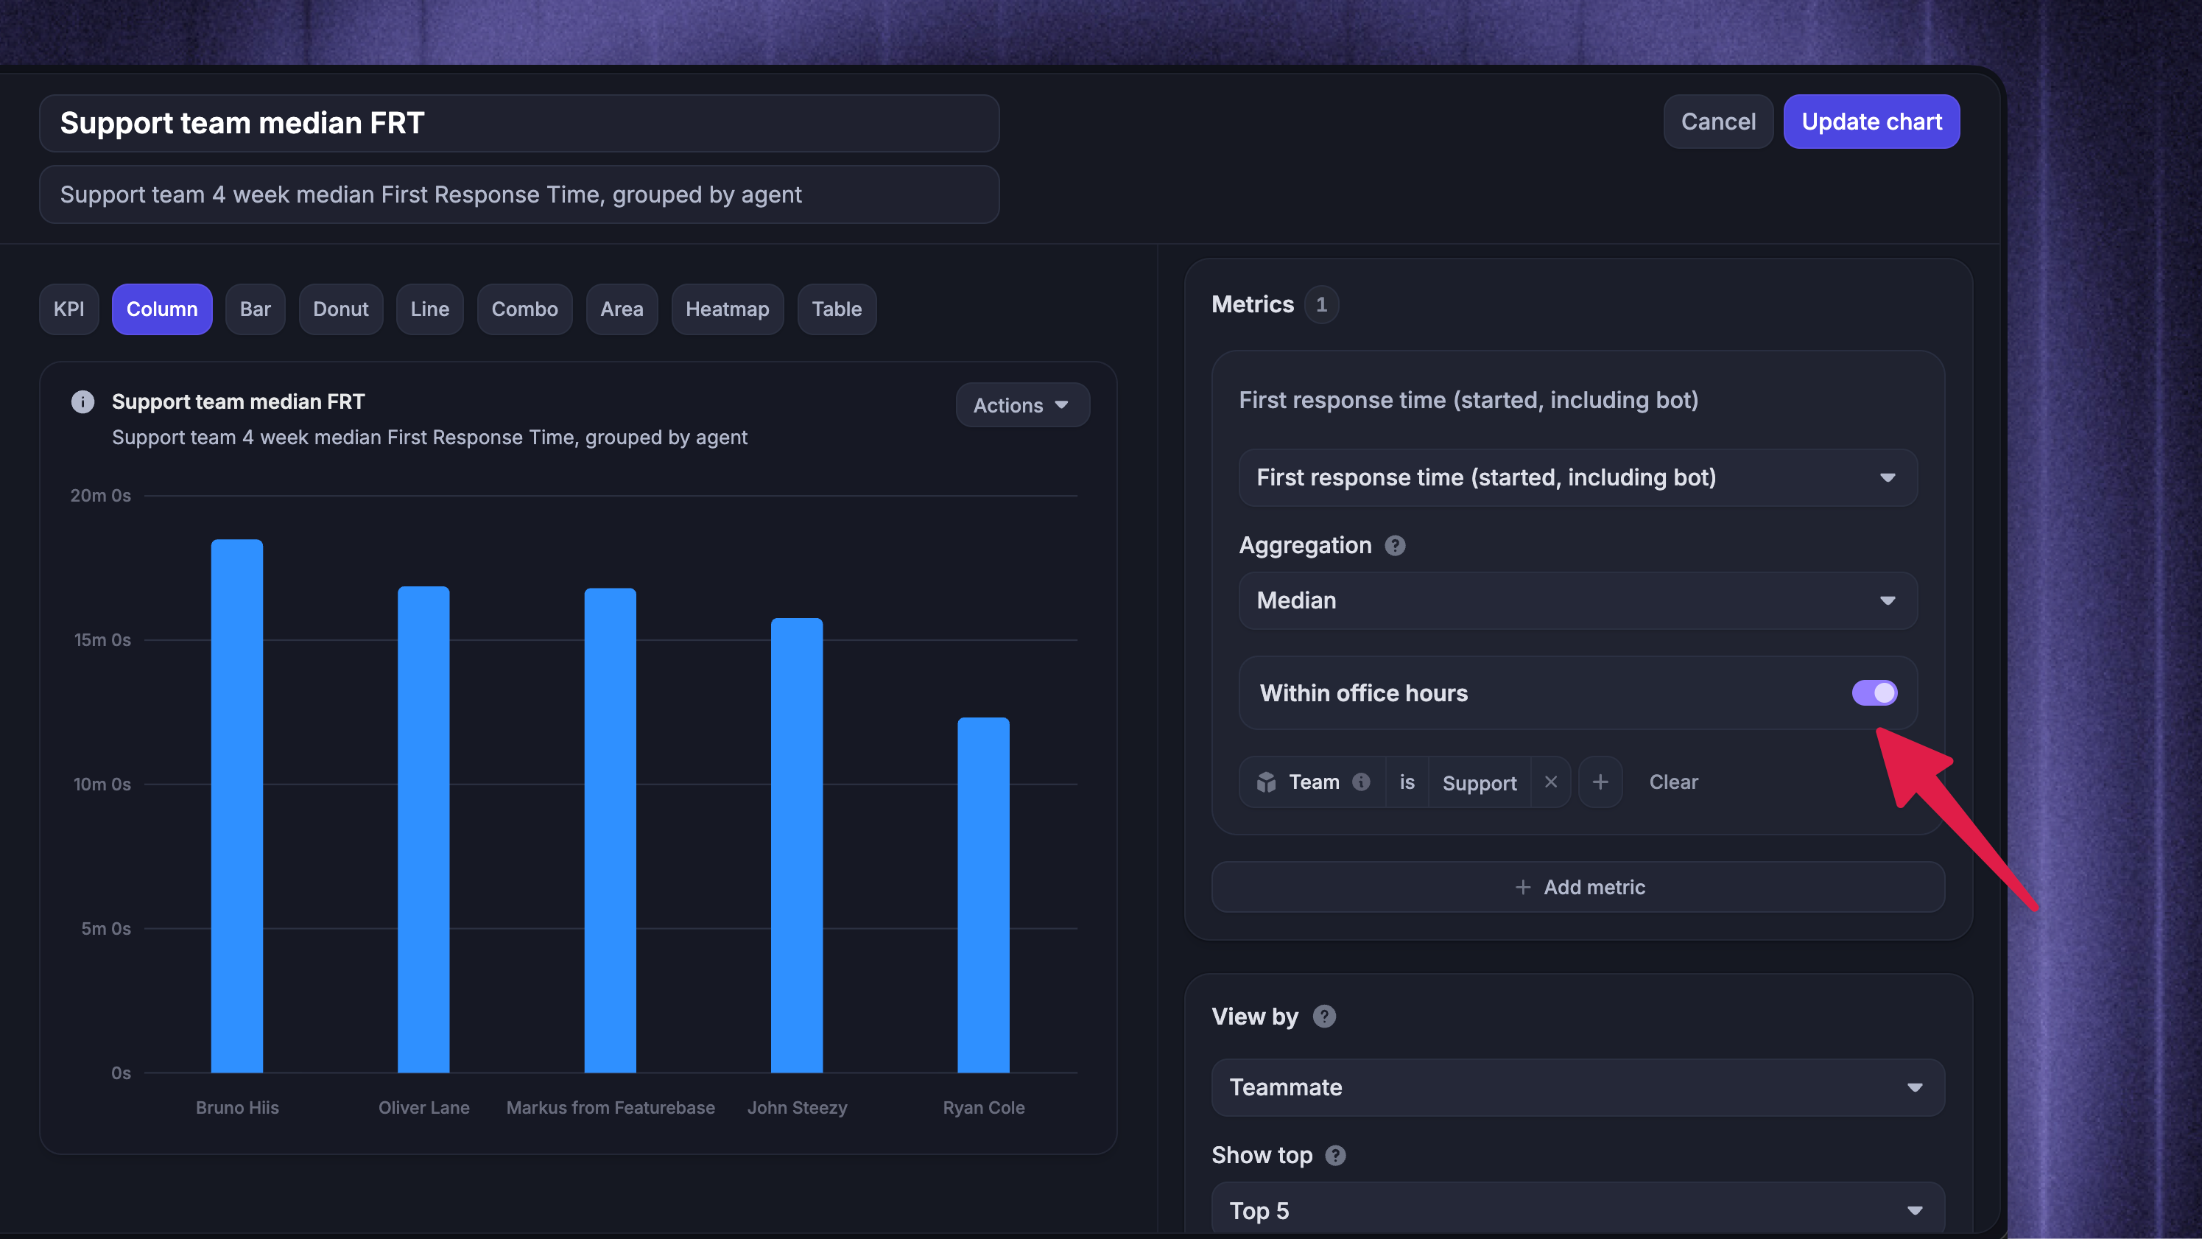Click the Bruno Hiis column bar
The width and height of the screenshot is (2202, 1239).
(238, 807)
